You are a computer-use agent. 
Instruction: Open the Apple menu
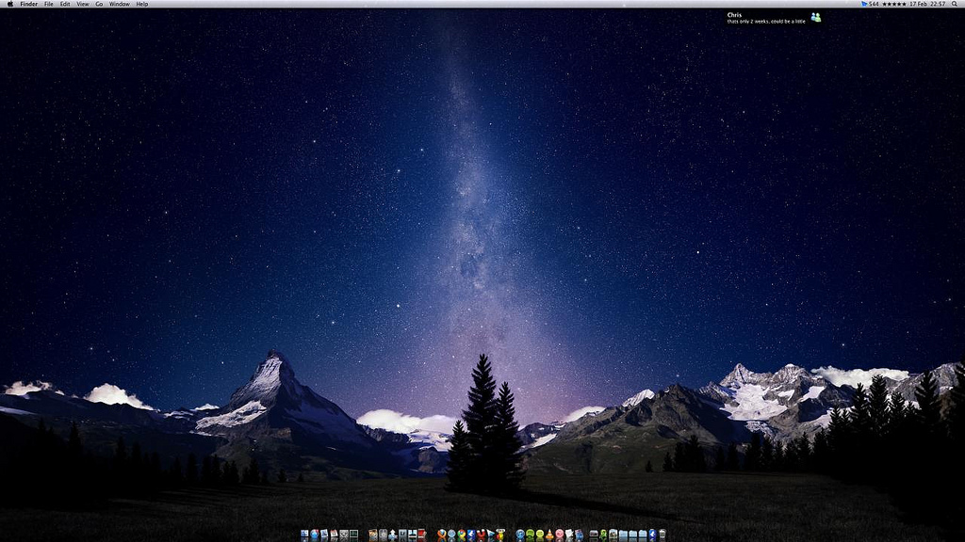pyautogui.click(x=9, y=4)
